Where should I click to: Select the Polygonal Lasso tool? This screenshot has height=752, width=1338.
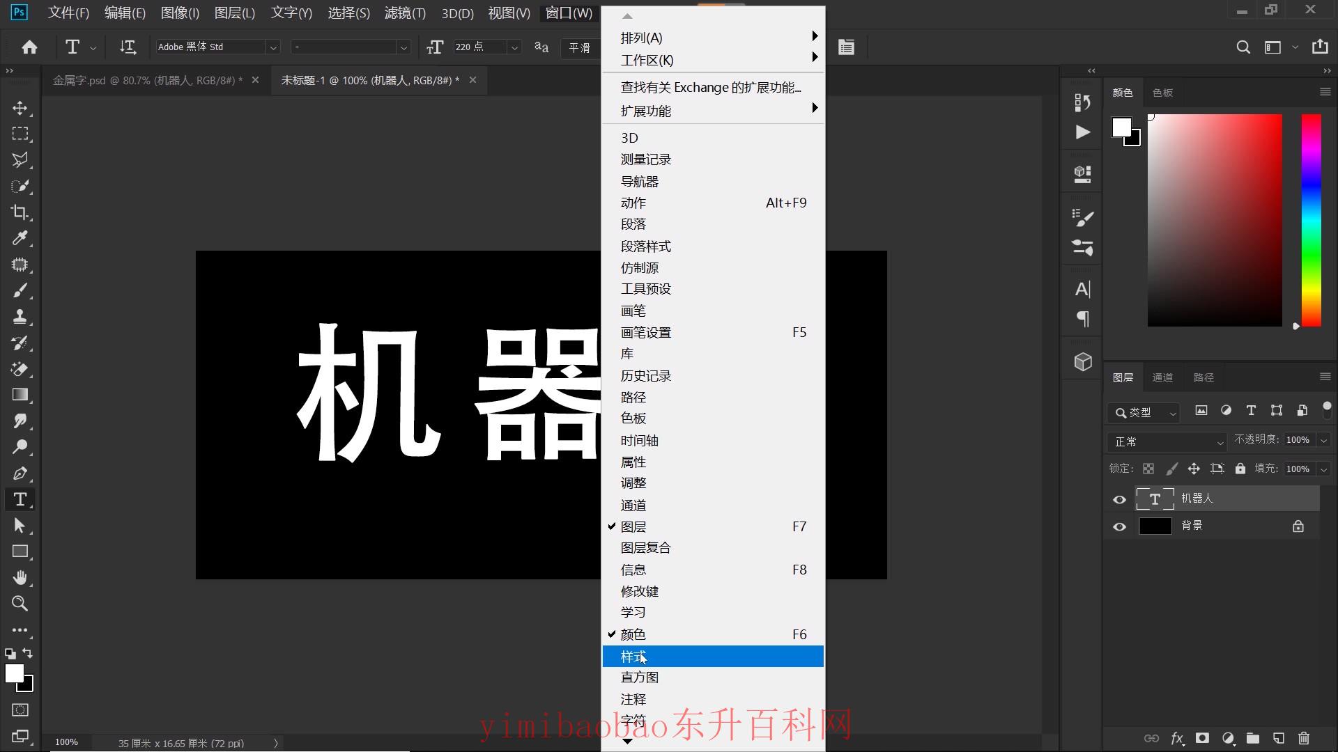[20, 160]
